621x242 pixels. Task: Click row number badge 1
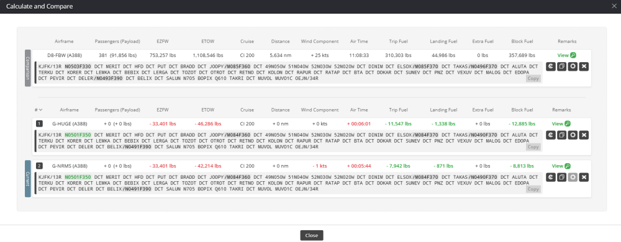pyautogui.click(x=39, y=123)
